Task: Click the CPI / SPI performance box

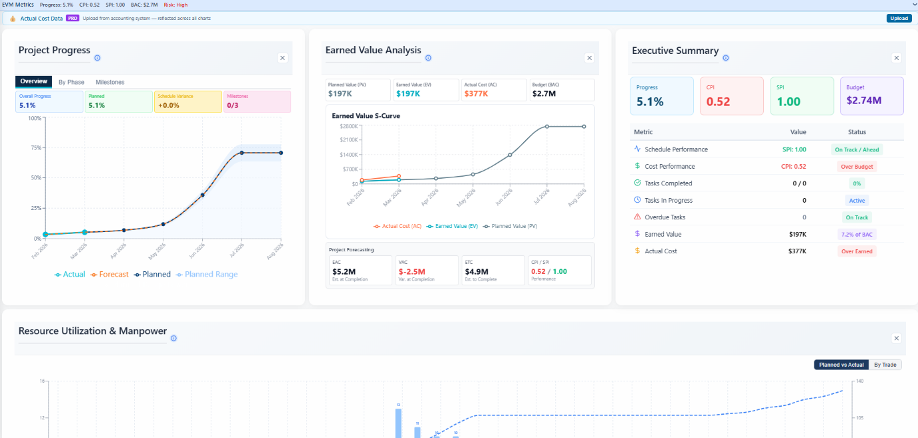Action: 560,270
